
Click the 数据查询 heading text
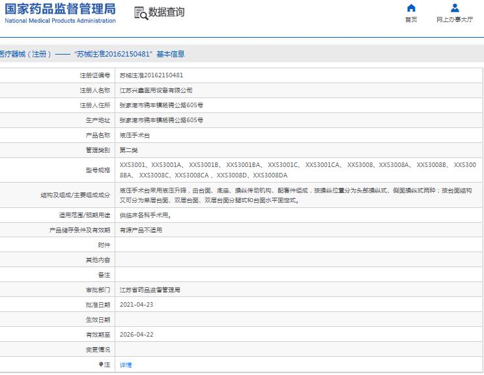point(166,12)
